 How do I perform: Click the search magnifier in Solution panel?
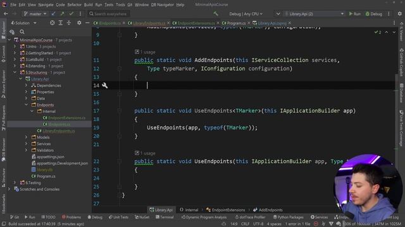pyautogui.click(x=22, y=32)
